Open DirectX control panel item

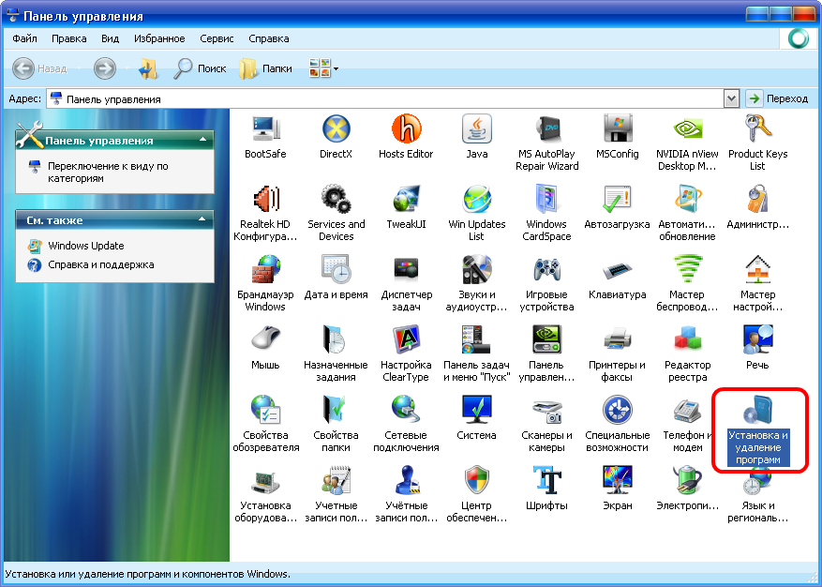(336, 129)
